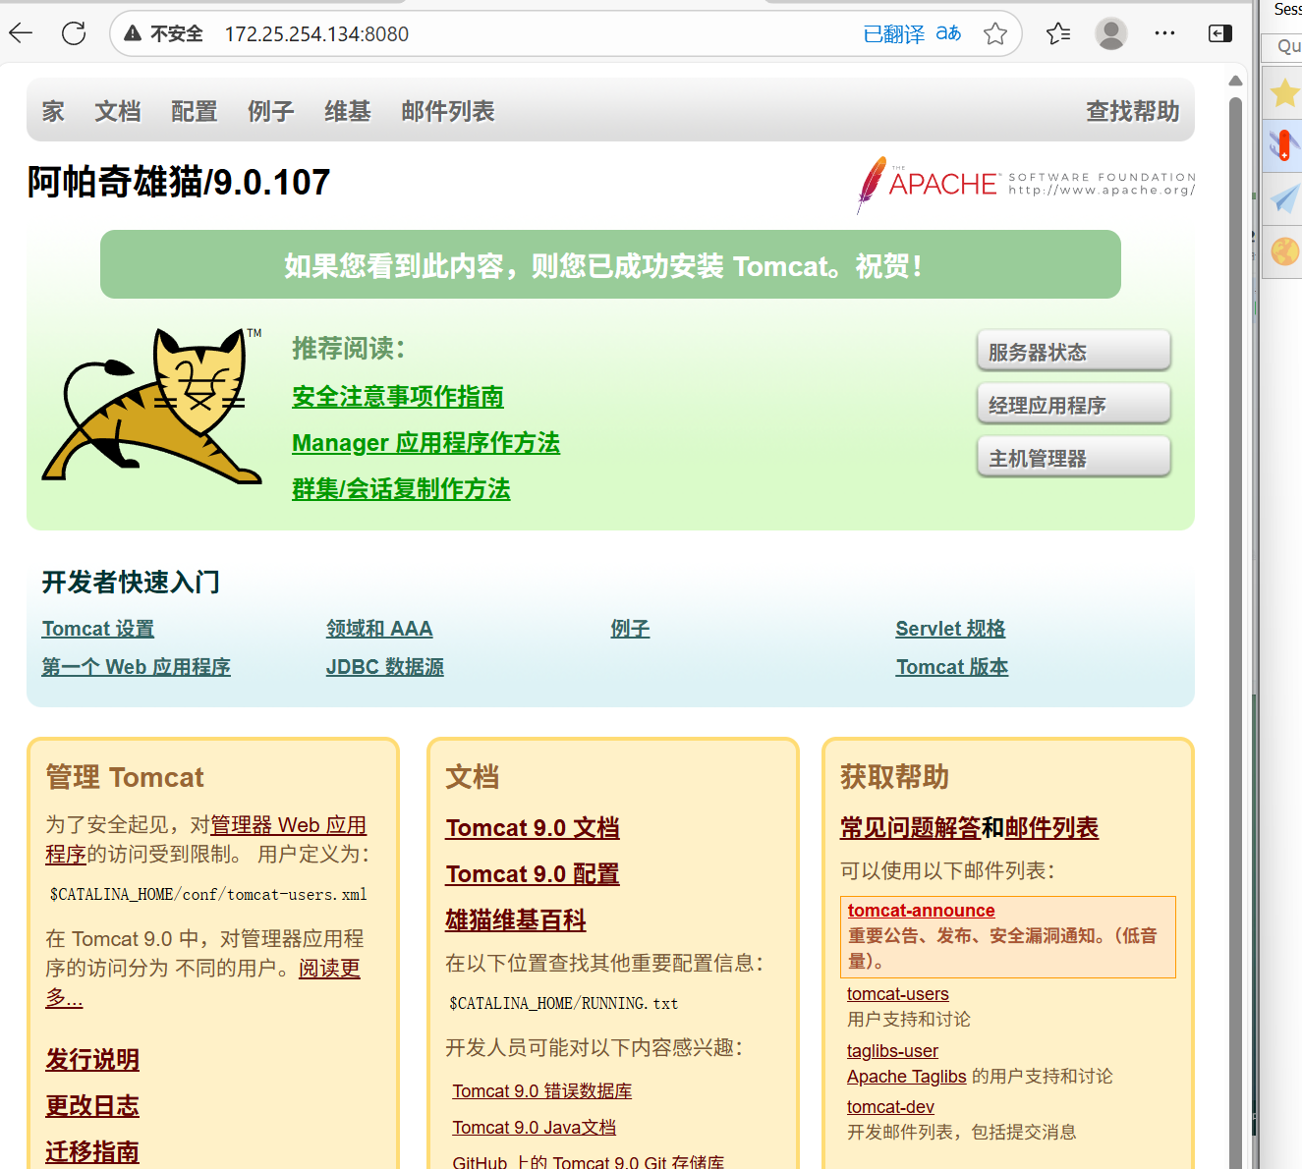Click the yellow star sidebar icon
Screen dimensions: 1302x1169
(1284, 93)
